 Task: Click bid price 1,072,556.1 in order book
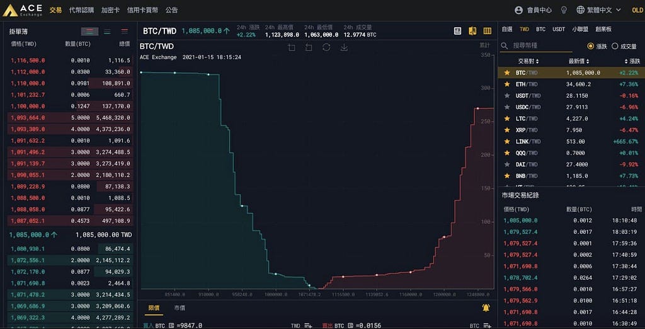(x=28, y=260)
